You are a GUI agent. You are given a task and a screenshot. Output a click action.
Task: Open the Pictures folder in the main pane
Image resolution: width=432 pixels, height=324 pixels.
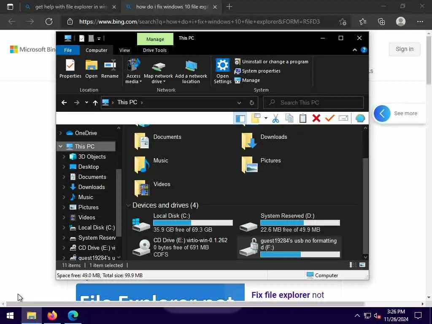261,164
